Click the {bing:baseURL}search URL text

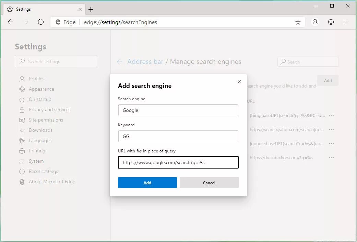point(287,116)
